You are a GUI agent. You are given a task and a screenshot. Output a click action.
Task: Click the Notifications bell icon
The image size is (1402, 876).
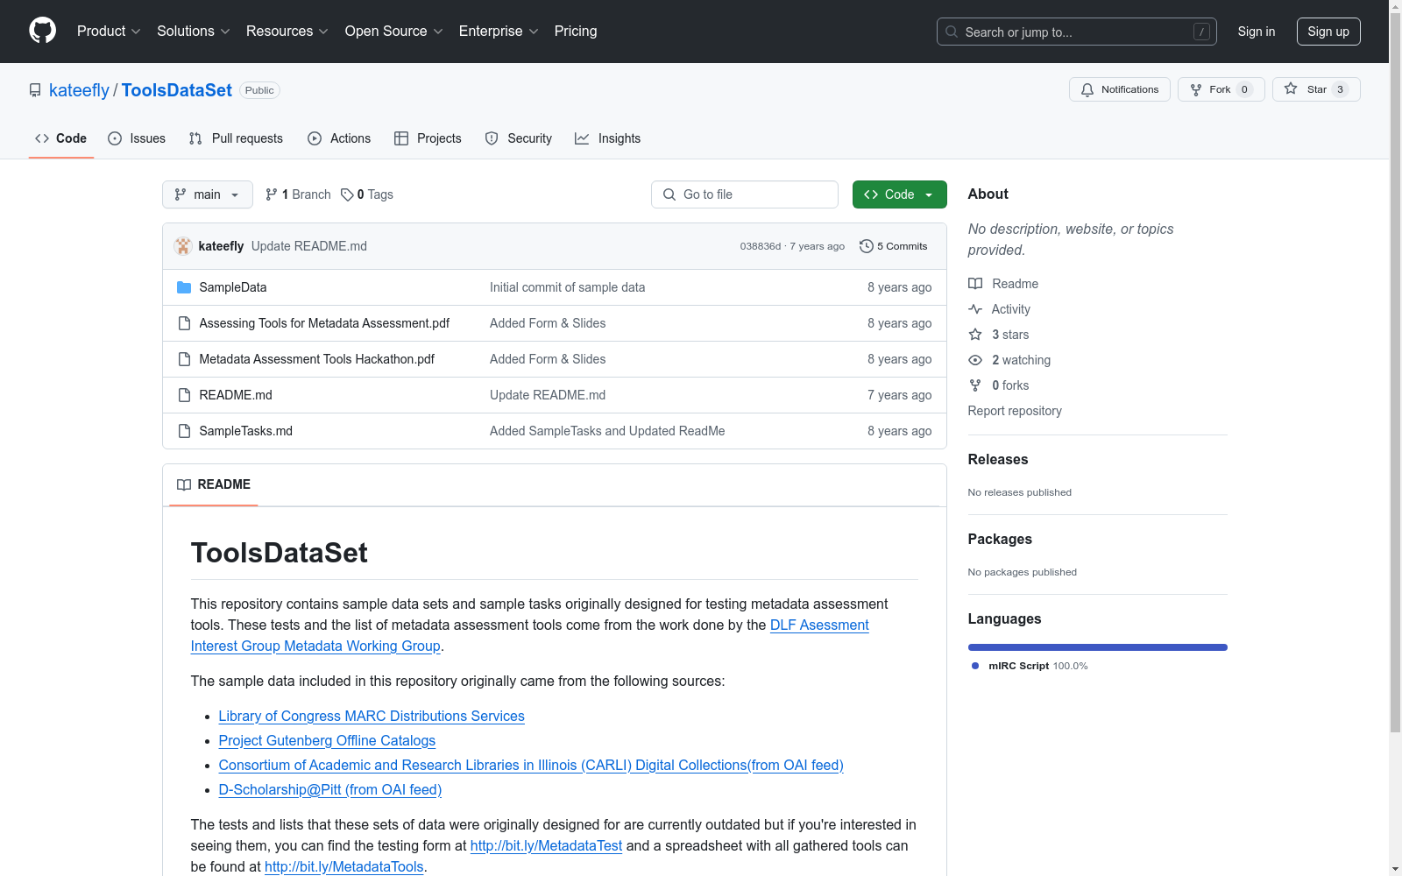pos(1087,89)
